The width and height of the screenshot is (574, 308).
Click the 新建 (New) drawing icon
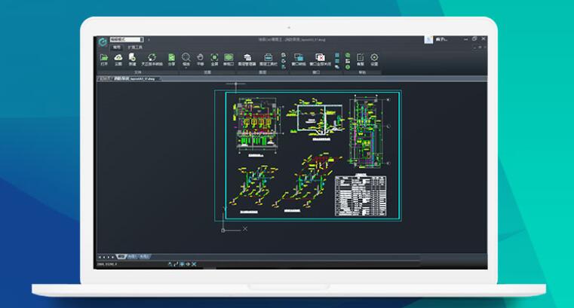tap(131, 57)
